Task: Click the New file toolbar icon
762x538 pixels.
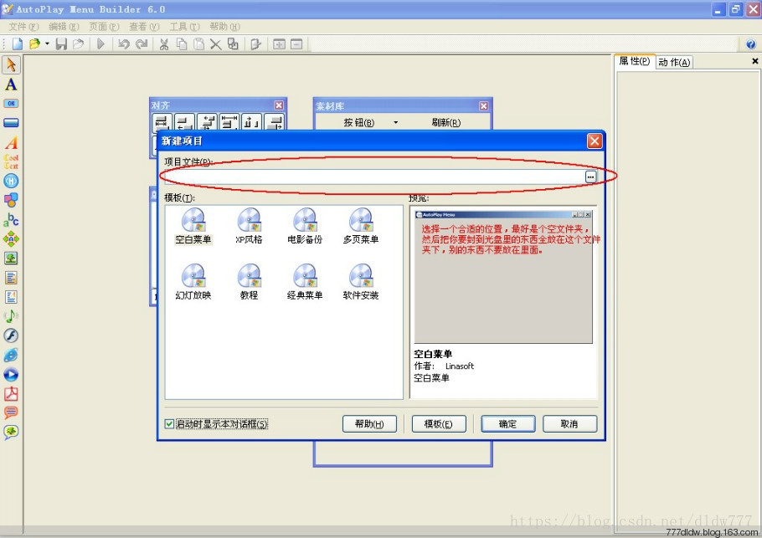Action: [x=18, y=44]
